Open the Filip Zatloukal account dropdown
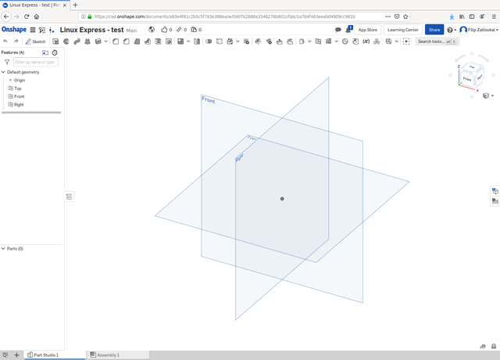The height and width of the screenshot is (360, 500). 478,30
